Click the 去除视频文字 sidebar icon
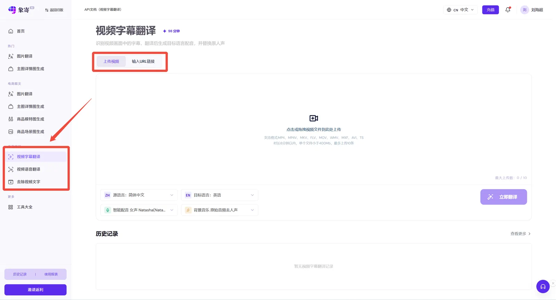Image resolution: width=556 pixels, height=300 pixels. (11, 182)
